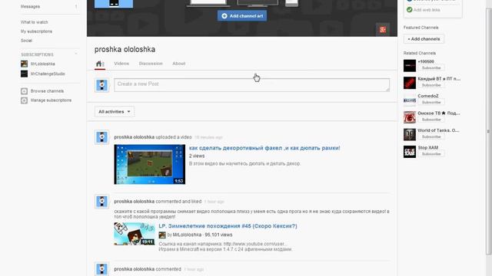The height and width of the screenshot is (276, 492).
Task: Open the About tab
Action: (179, 64)
